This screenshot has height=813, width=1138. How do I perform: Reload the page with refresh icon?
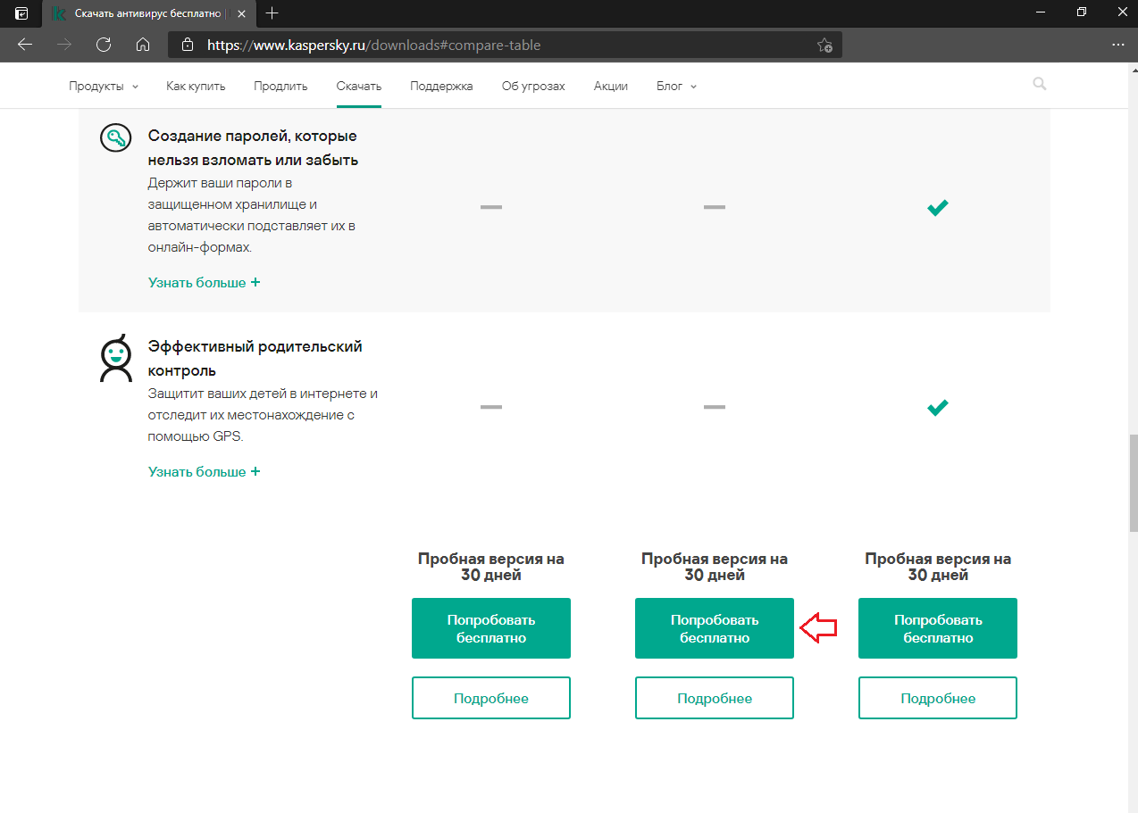pos(104,45)
